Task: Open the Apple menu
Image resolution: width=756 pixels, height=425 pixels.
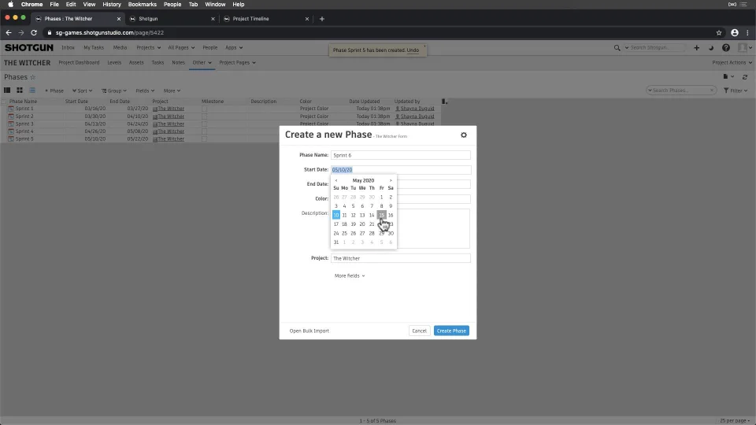Action: tap(10, 5)
